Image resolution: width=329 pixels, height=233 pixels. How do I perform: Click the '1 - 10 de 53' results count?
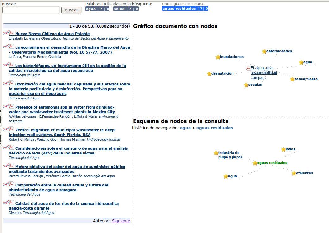click(81, 26)
